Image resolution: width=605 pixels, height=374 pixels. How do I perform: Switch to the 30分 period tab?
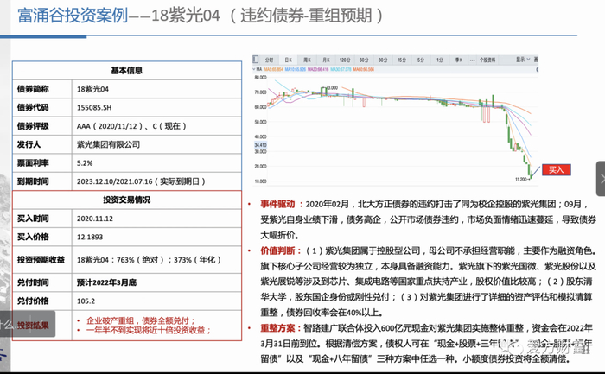point(383,60)
